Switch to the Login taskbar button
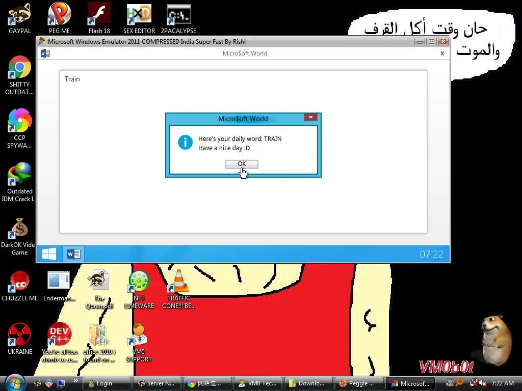This screenshot has height=391, width=522. pos(106,383)
